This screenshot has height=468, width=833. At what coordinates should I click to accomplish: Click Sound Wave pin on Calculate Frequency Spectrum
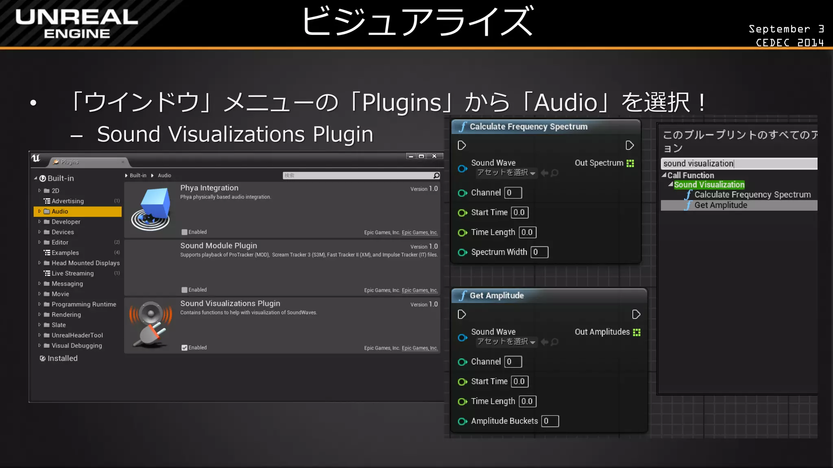[462, 168]
